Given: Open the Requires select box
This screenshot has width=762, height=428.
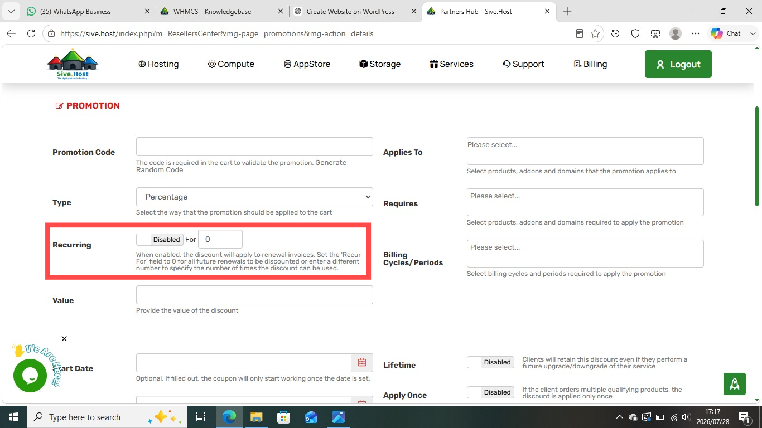Looking at the screenshot, I should click(585, 202).
